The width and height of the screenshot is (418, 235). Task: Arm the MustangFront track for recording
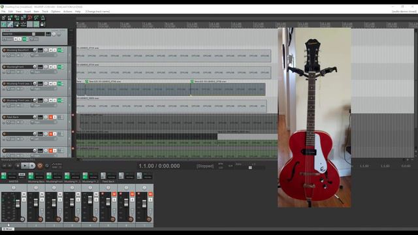(x=5, y=67)
